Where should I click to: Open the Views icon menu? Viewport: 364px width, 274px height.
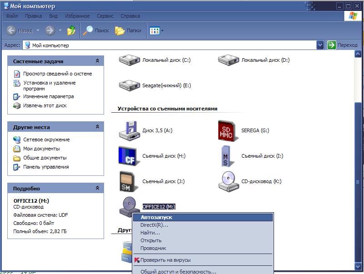click(155, 30)
